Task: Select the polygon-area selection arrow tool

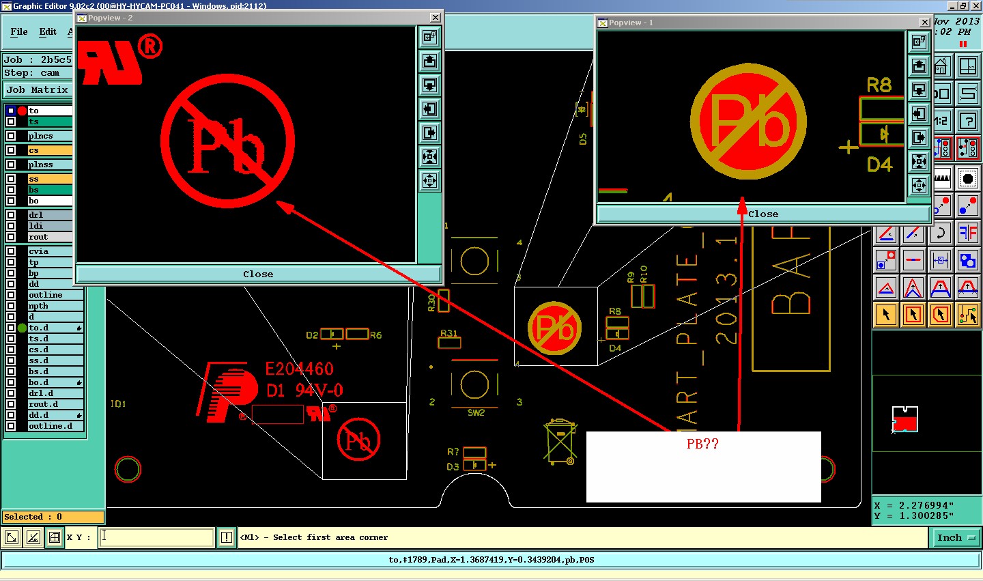Action: tap(941, 315)
